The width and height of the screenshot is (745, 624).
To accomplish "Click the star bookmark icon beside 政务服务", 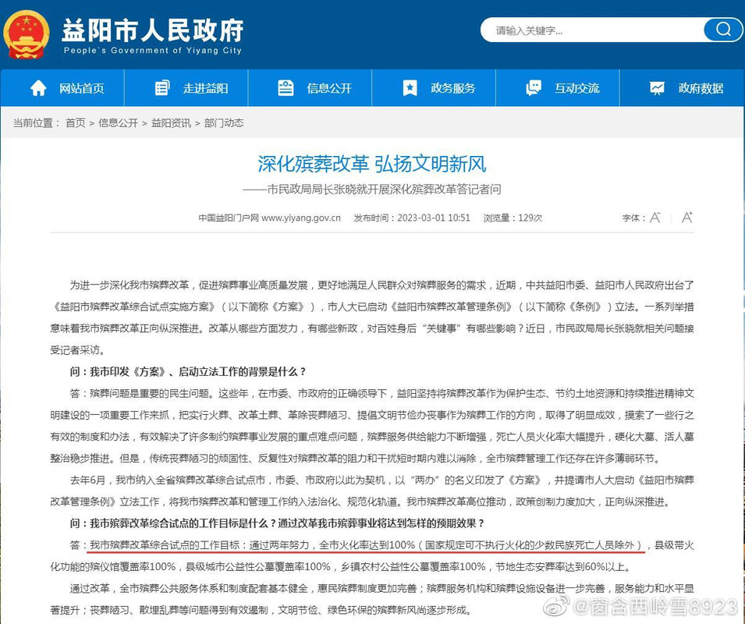I will 410,88.
